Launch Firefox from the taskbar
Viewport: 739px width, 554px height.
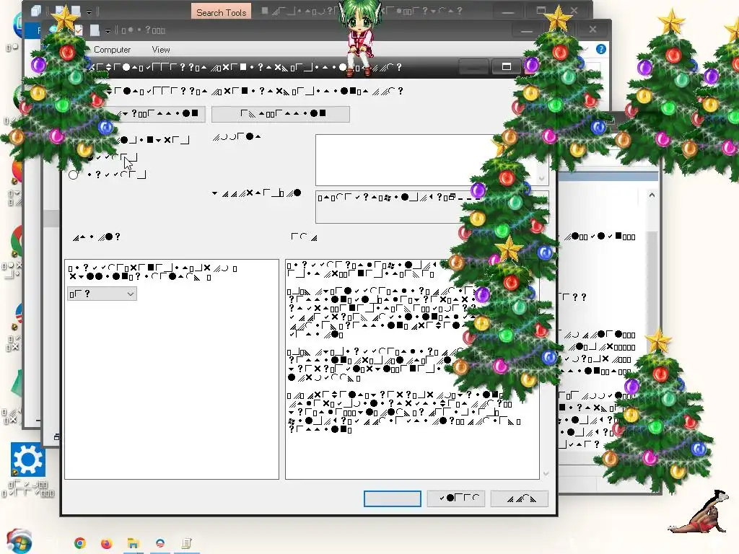tap(107, 543)
